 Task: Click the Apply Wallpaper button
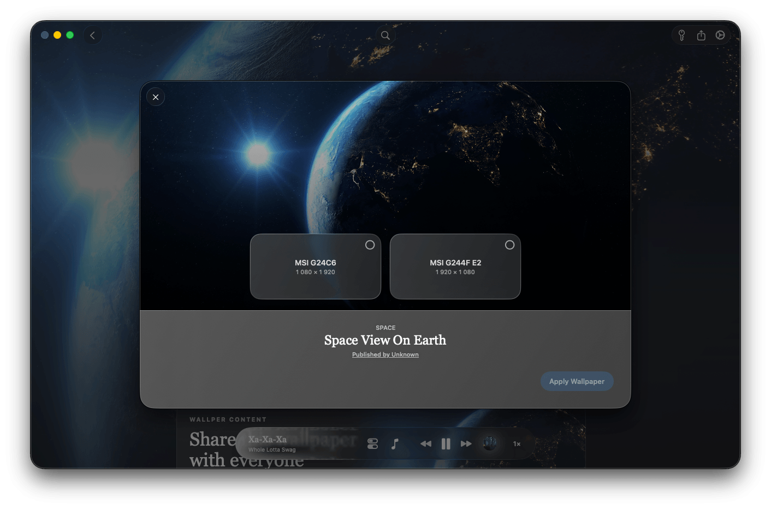pos(577,381)
